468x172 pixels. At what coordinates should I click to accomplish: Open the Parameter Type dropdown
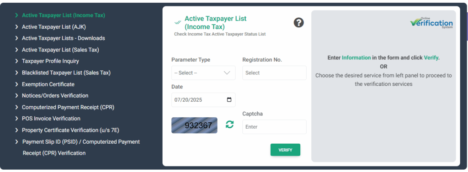pos(203,73)
